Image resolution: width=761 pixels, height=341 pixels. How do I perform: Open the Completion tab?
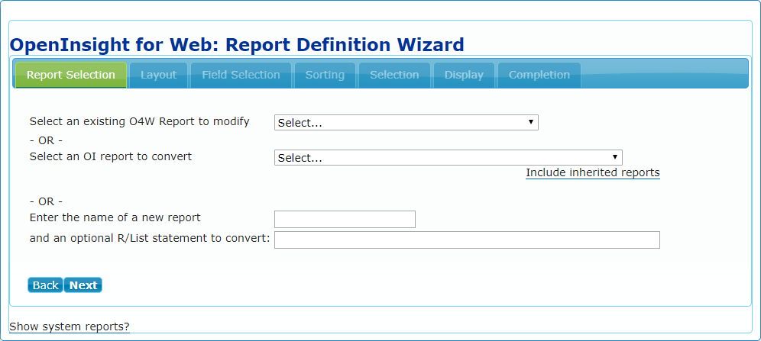pyautogui.click(x=539, y=75)
